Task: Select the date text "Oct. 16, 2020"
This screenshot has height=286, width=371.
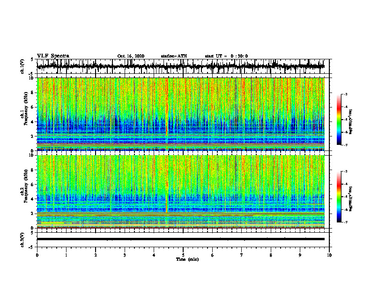Action: tap(131, 56)
